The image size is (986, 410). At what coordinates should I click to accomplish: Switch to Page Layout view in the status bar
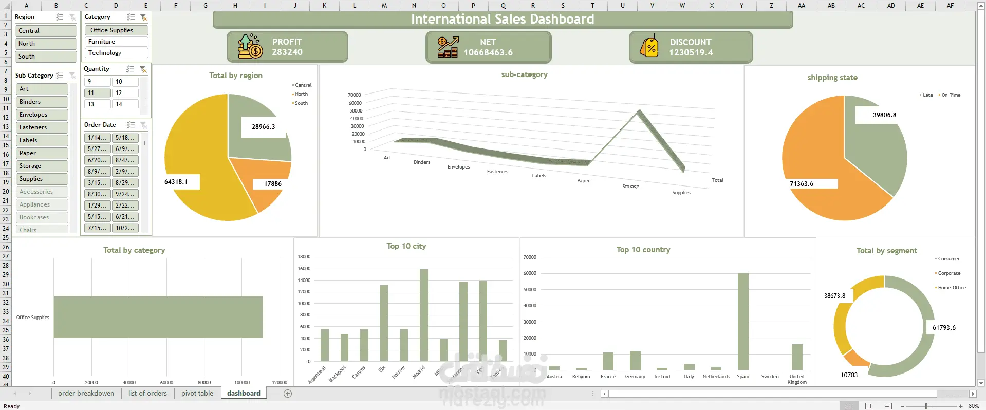868,406
